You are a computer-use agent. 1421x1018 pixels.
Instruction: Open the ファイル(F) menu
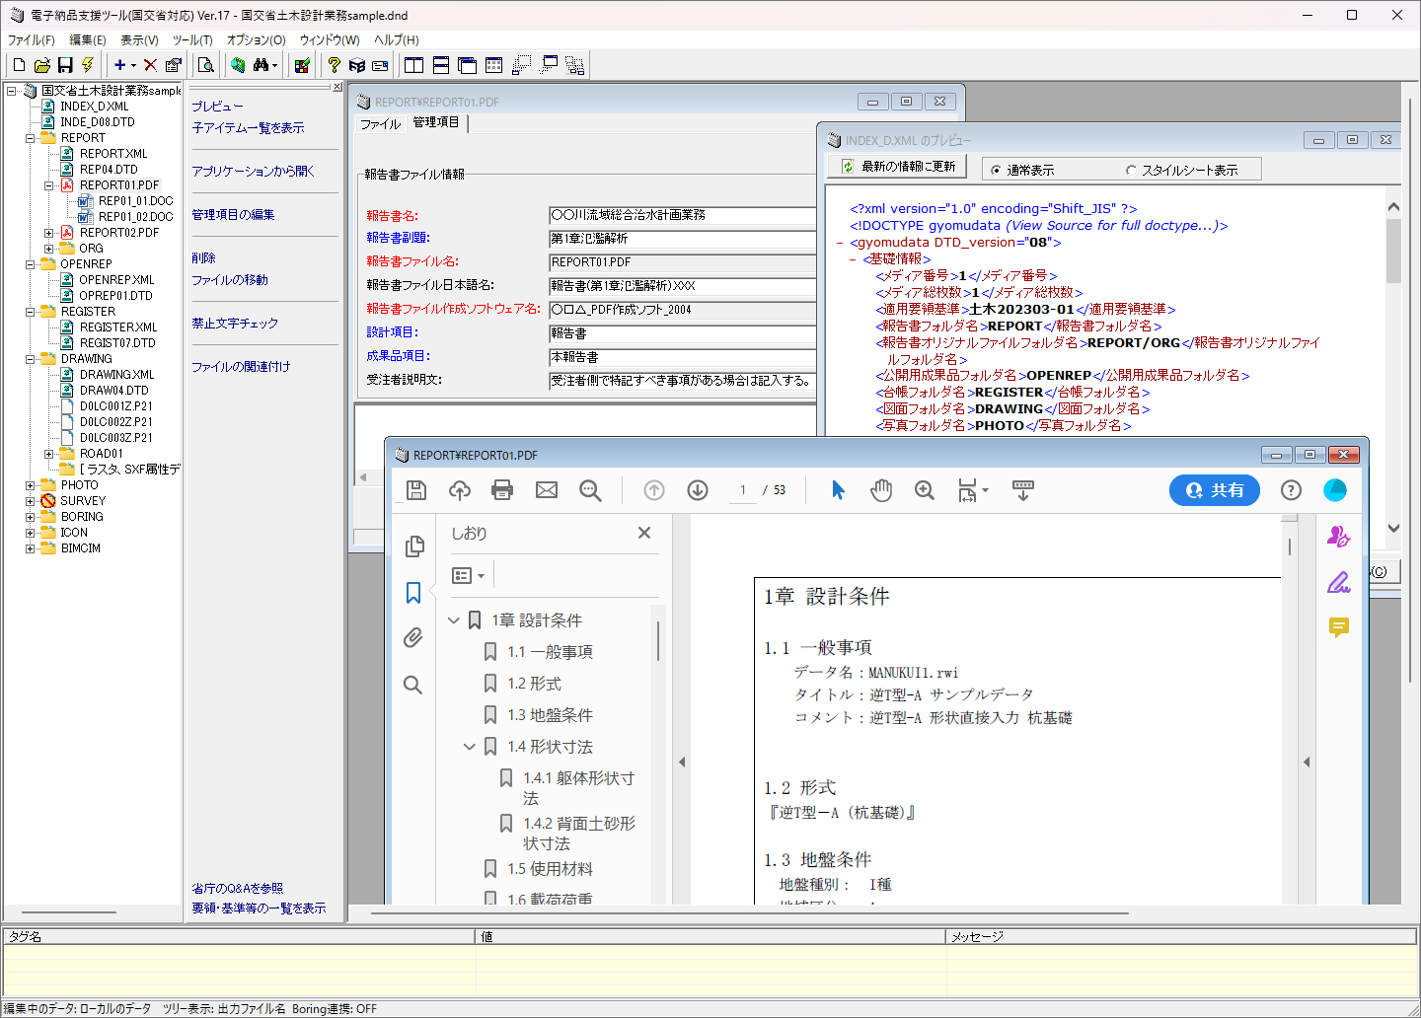click(x=32, y=40)
